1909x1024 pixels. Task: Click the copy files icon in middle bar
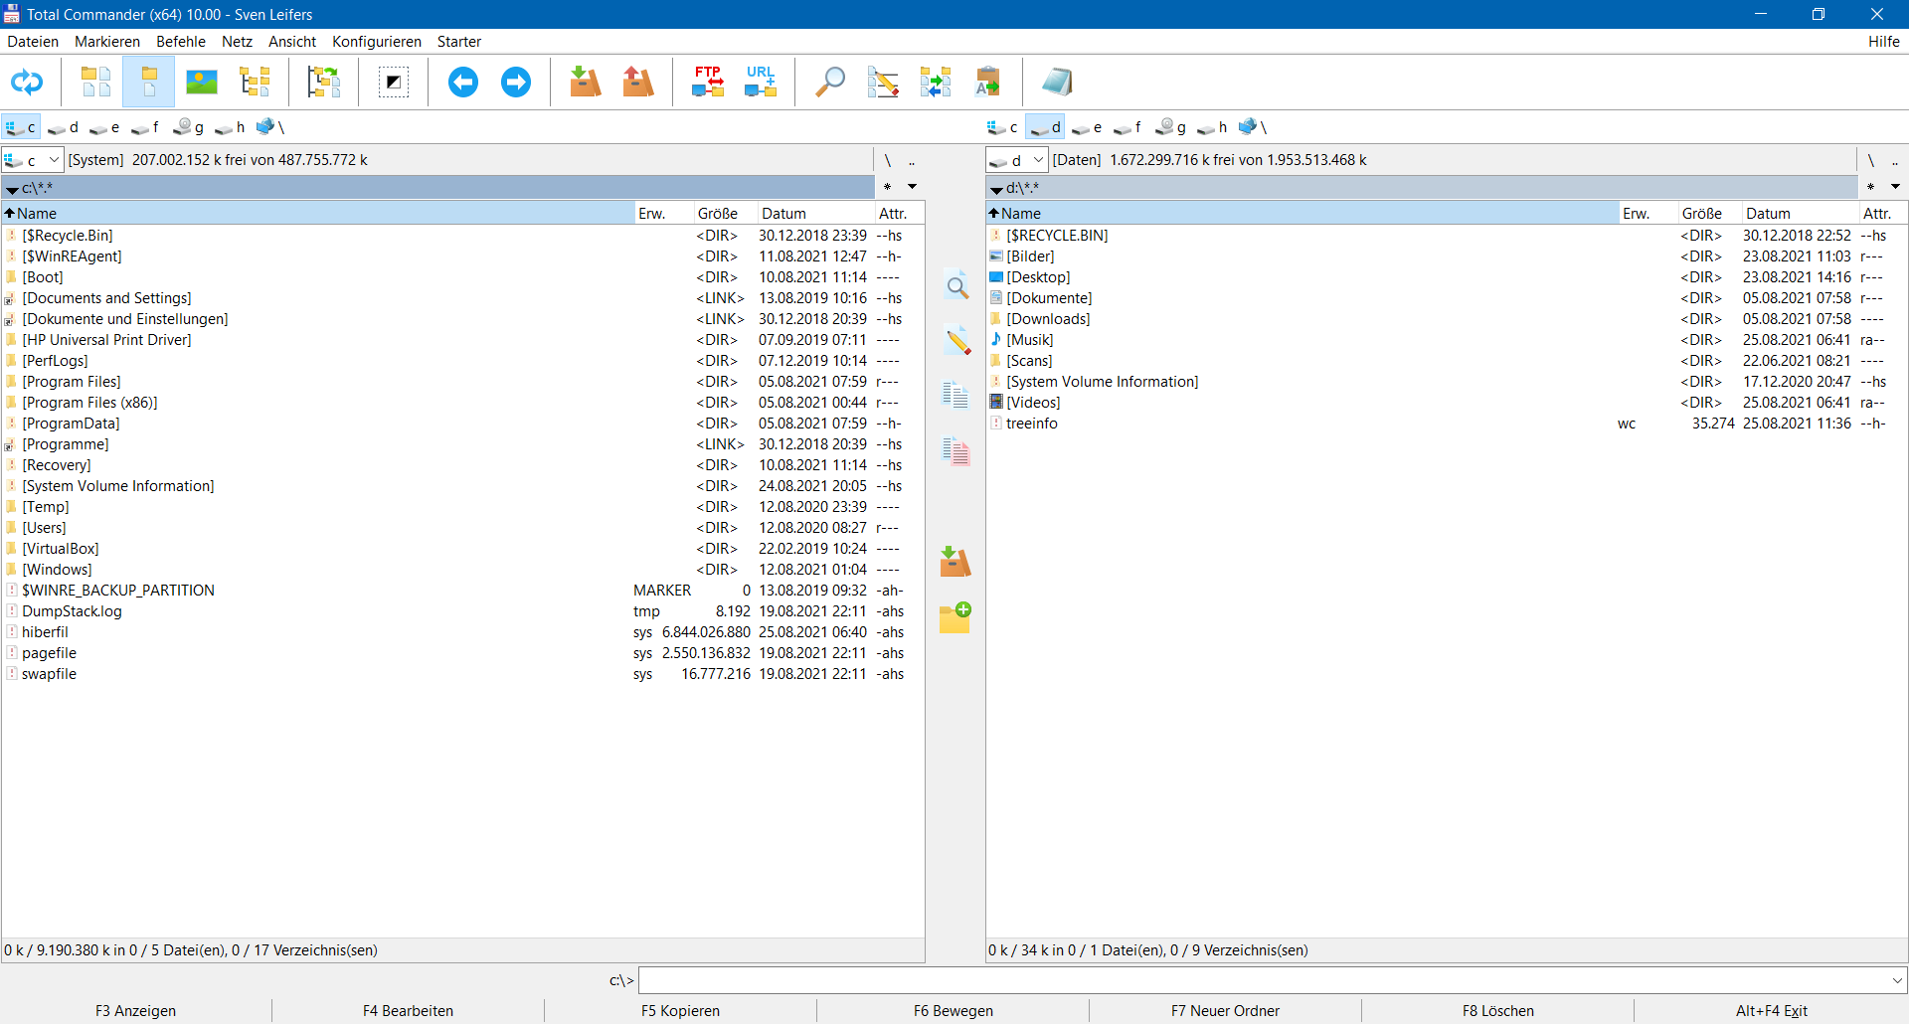point(955,396)
